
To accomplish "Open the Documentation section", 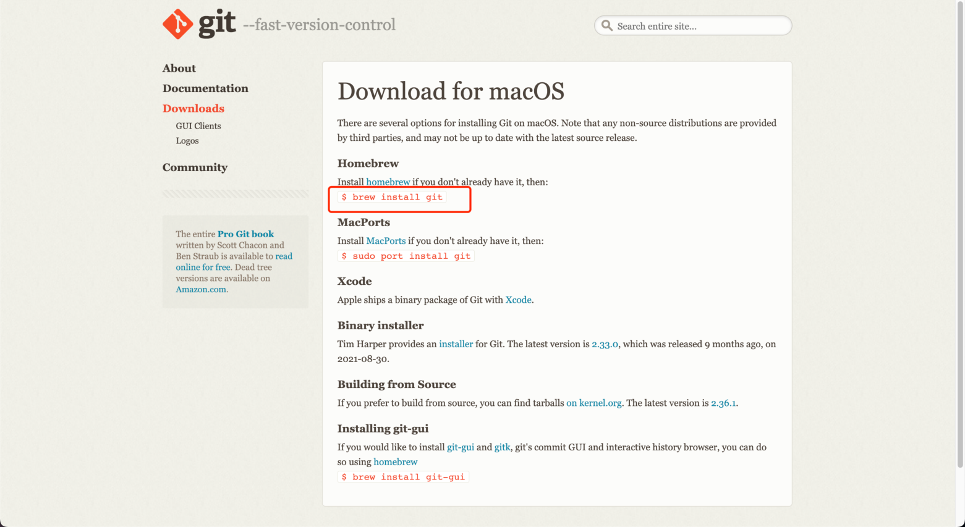I will (x=205, y=88).
